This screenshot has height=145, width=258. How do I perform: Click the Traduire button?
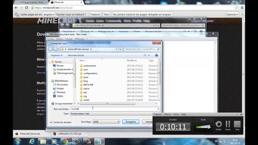95,14
